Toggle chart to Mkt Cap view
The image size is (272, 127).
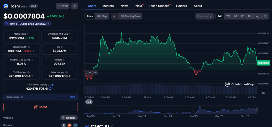click(x=101, y=16)
